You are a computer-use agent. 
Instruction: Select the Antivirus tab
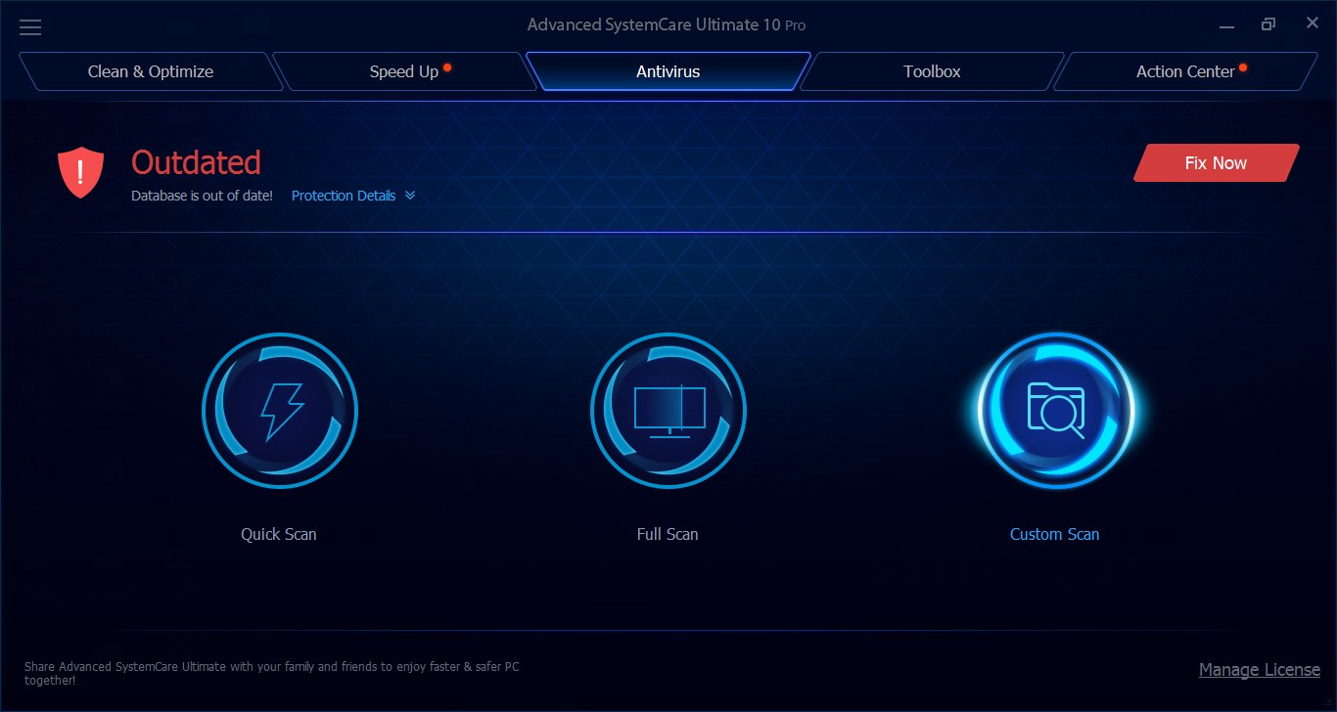click(668, 71)
